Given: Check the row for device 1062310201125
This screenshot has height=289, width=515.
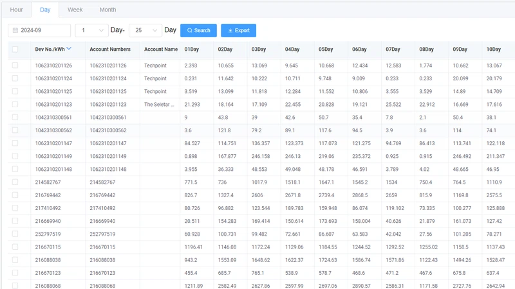Looking at the screenshot, I should pyautogui.click(x=15, y=91).
